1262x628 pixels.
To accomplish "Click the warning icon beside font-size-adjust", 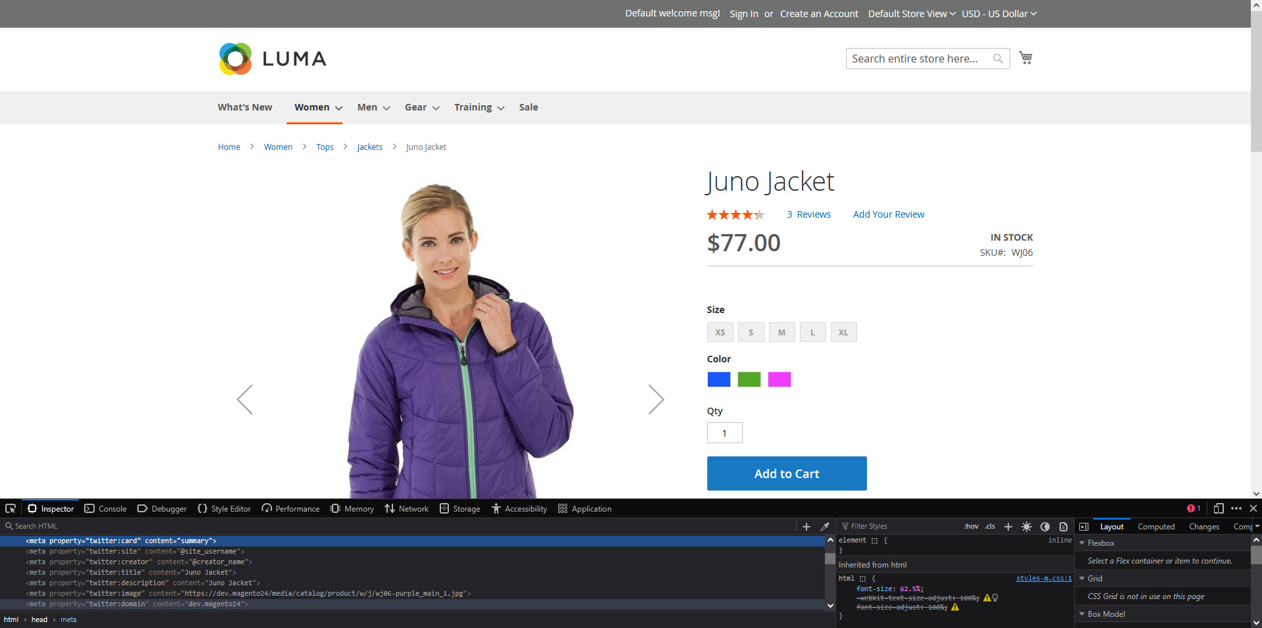I will (x=955, y=607).
